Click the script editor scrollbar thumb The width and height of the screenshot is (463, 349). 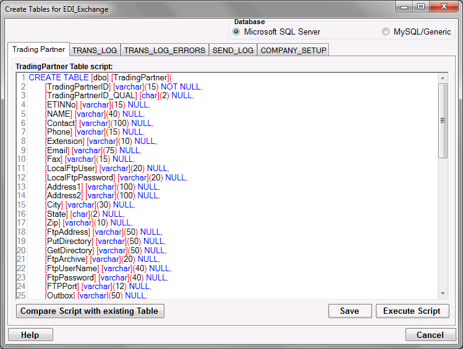443,120
